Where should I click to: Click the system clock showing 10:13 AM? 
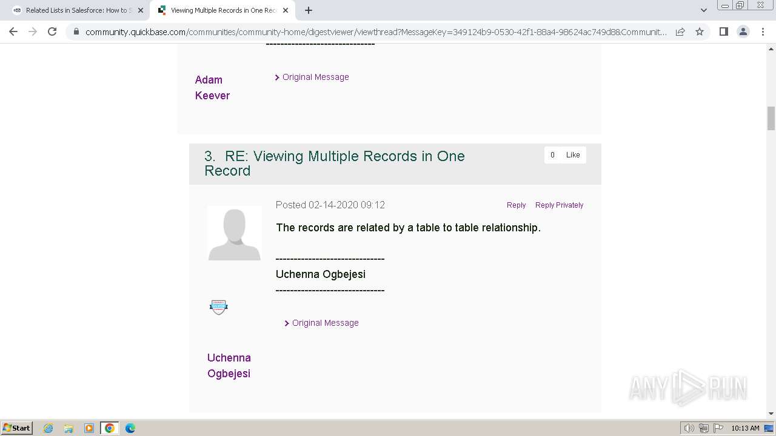click(x=745, y=428)
